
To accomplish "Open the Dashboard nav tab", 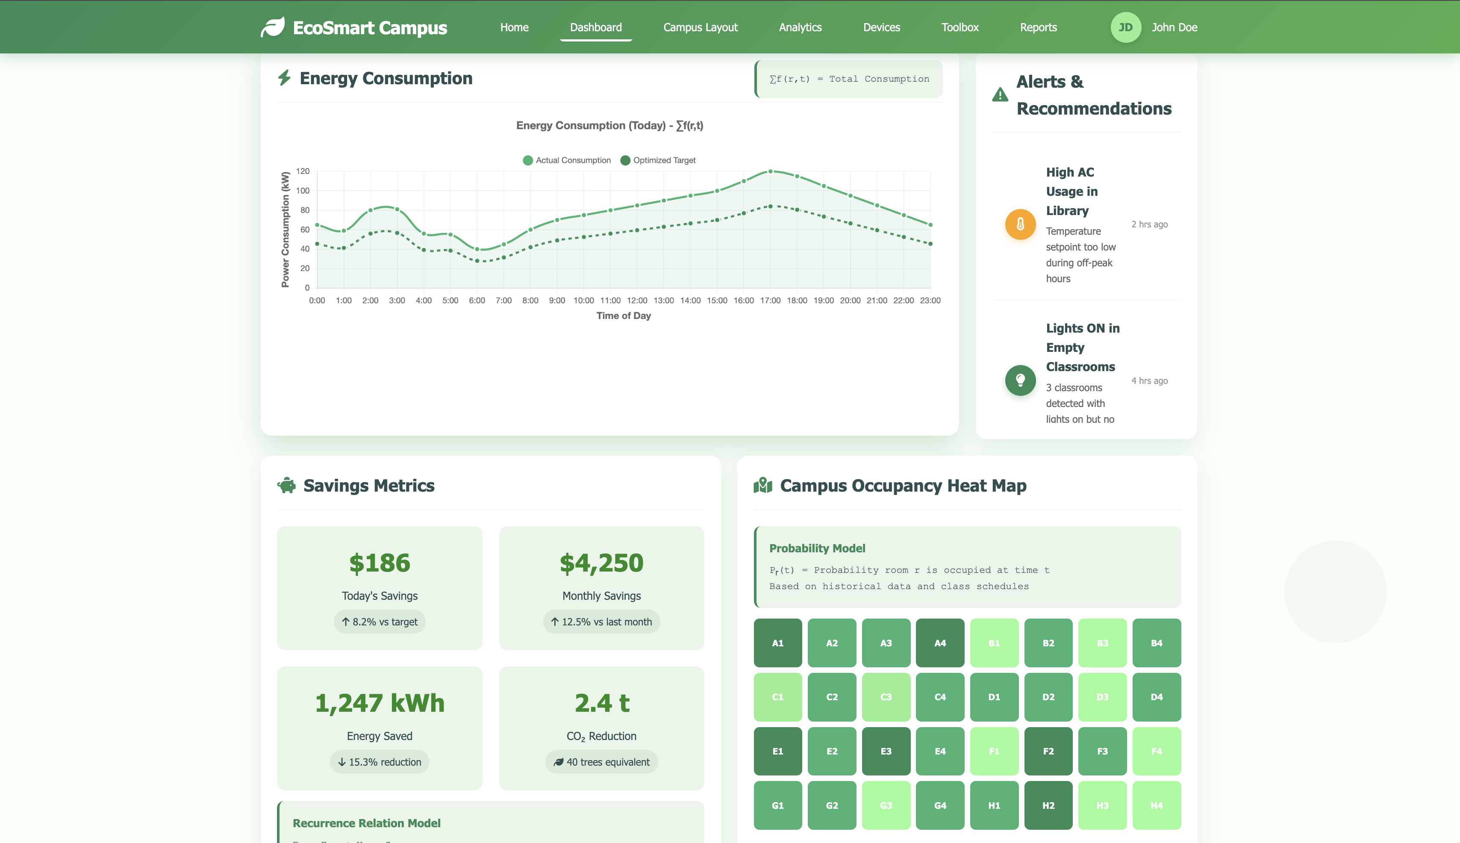I will (x=595, y=27).
